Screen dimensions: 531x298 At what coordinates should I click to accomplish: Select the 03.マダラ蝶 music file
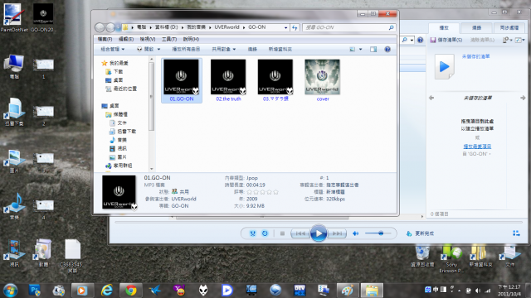click(275, 80)
